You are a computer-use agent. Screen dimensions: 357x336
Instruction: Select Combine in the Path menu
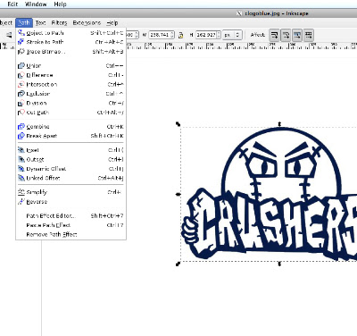71,127
